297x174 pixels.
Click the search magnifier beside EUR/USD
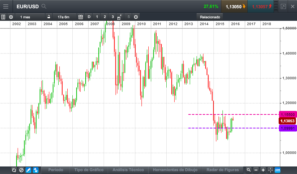pos(44,6)
